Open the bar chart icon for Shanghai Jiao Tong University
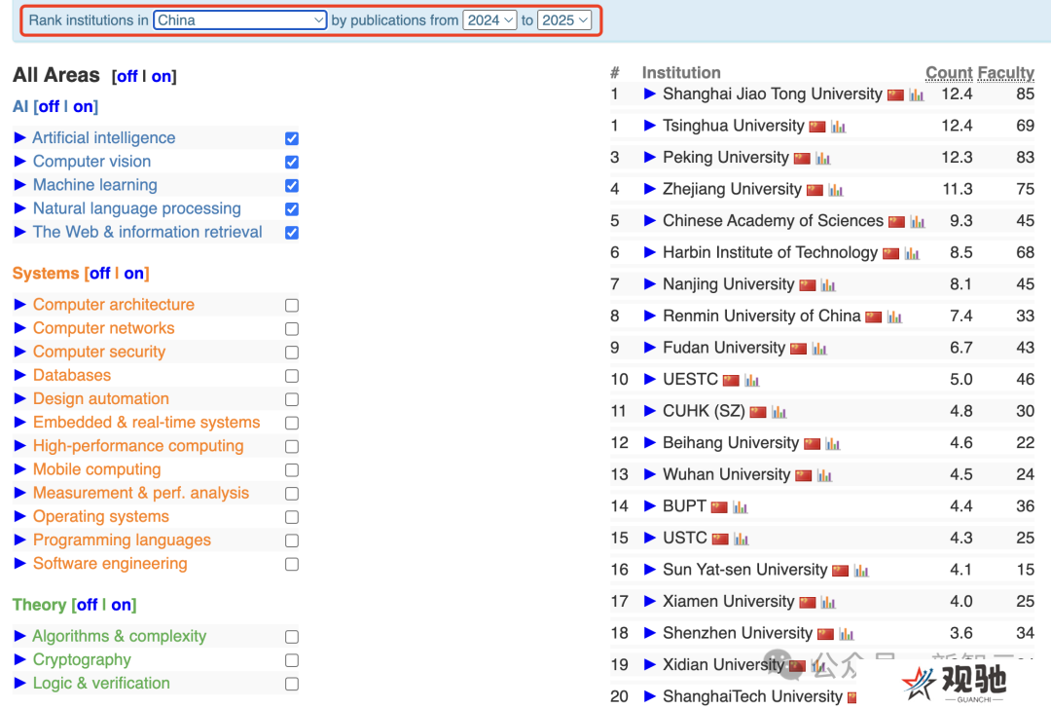Image resolution: width=1051 pixels, height=708 pixels. point(917,95)
